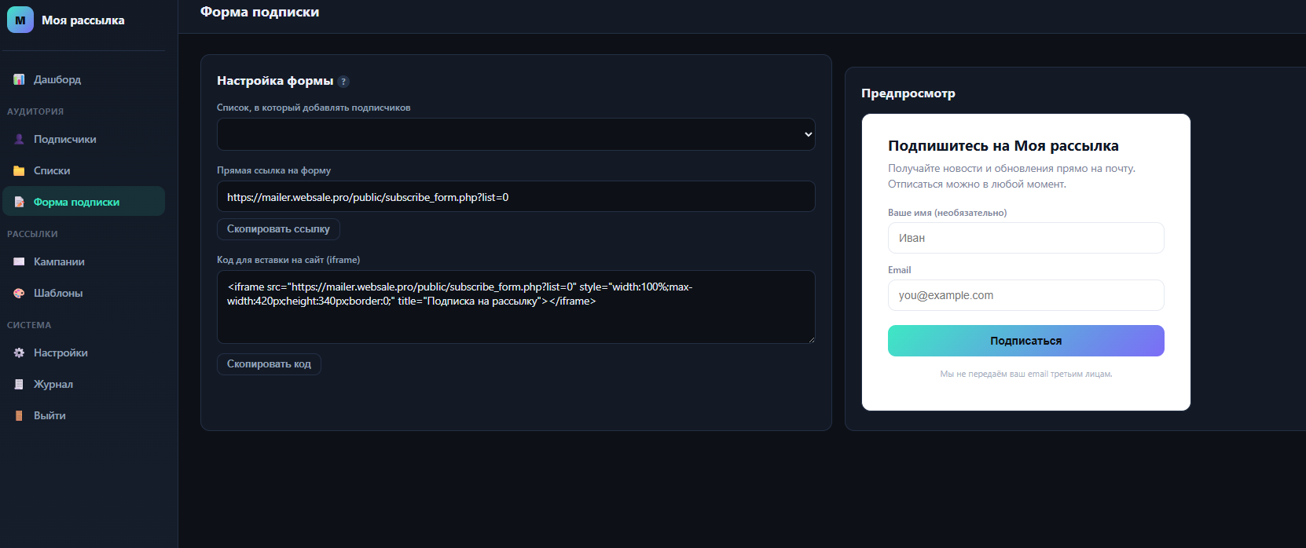Click the Dashboard chart icon
1306x548 pixels.
[x=19, y=79]
